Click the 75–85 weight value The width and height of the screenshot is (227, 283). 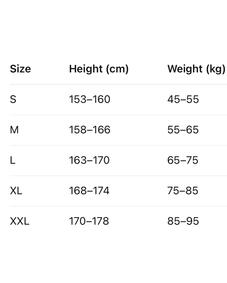(x=183, y=191)
